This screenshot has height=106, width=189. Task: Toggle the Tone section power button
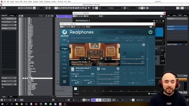point(118,69)
